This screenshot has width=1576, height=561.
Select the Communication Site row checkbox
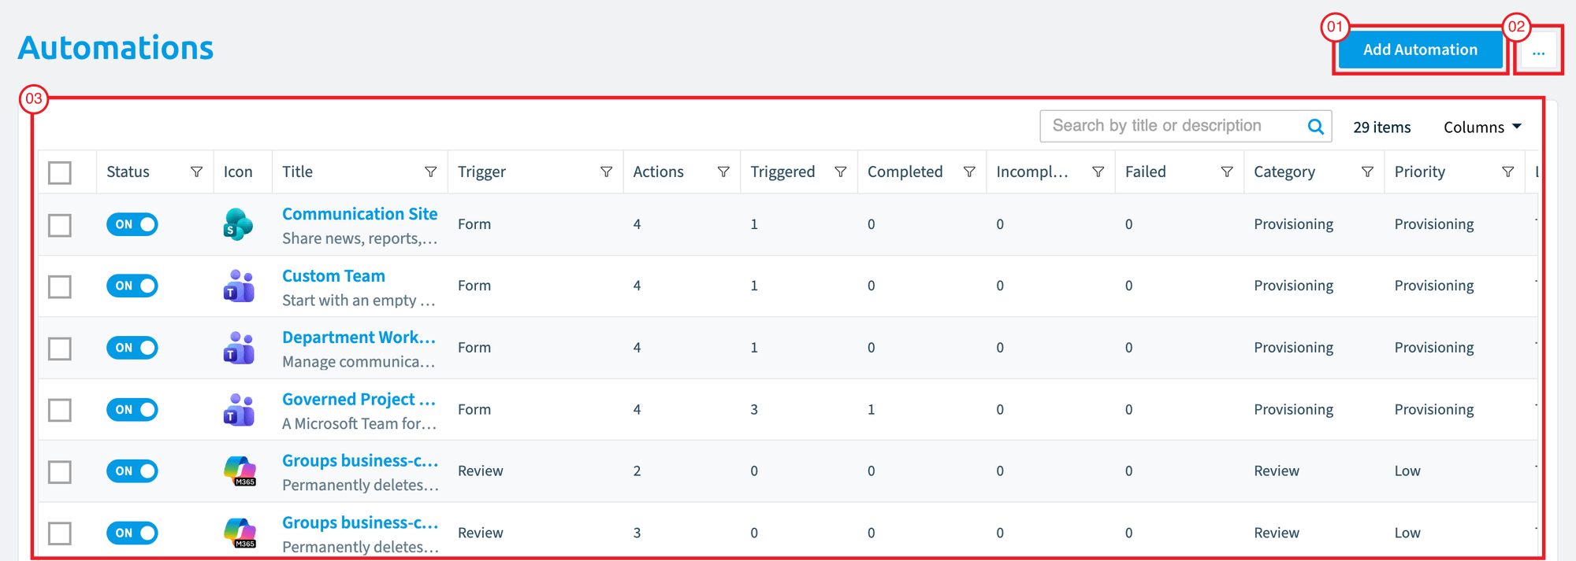pyautogui.click(x=60, y=225)
